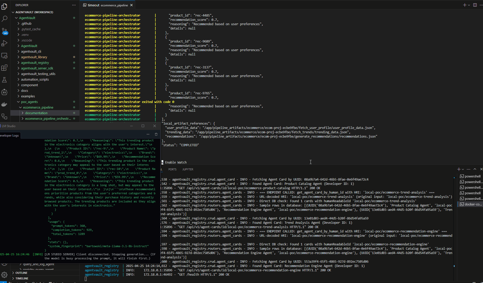
Task: Click the '"status": "COMPLETED"' output line
Action: (x=180, y=145)
